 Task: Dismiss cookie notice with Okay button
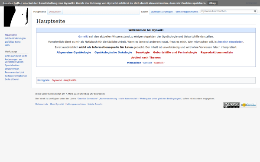point(212,3)
